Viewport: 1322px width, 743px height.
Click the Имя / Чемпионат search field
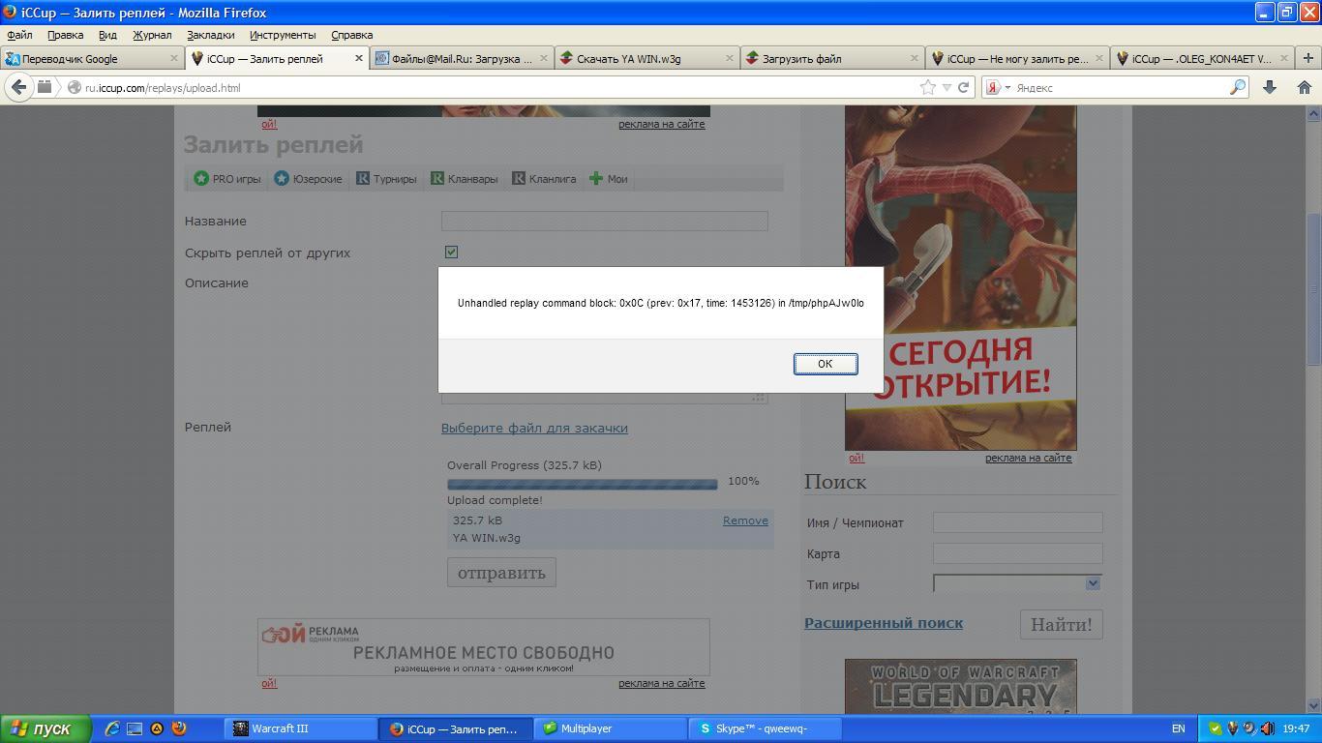tap(1017, 522)
